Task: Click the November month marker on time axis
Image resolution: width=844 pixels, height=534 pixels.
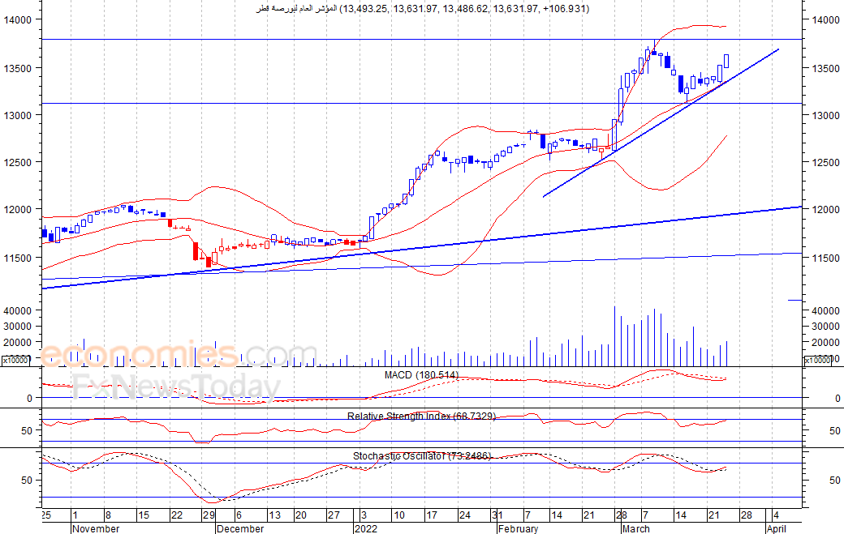Action: coord(96,528)
